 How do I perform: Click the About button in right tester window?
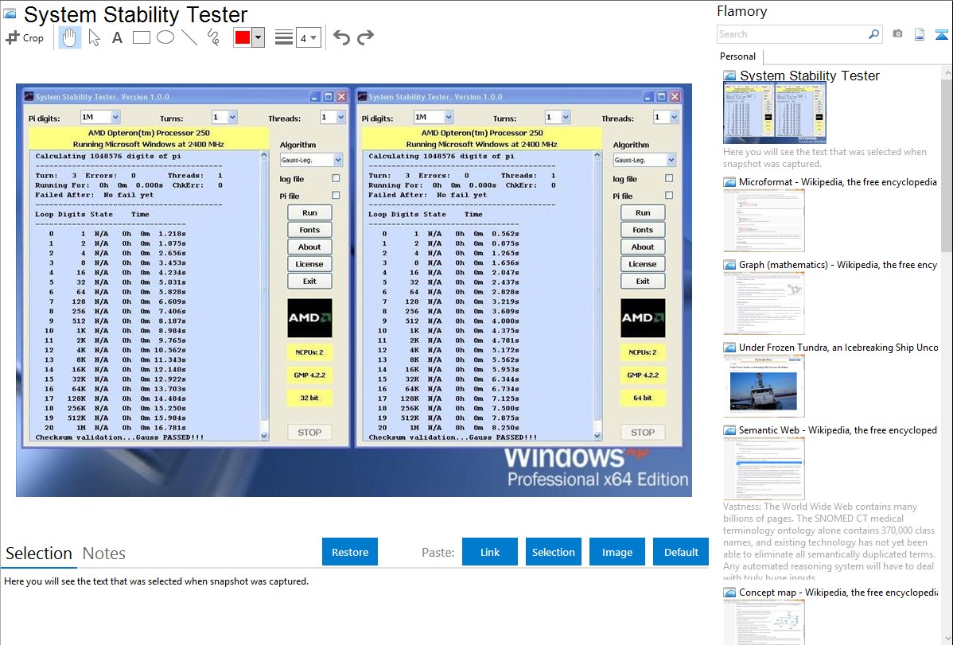(643, 247)
